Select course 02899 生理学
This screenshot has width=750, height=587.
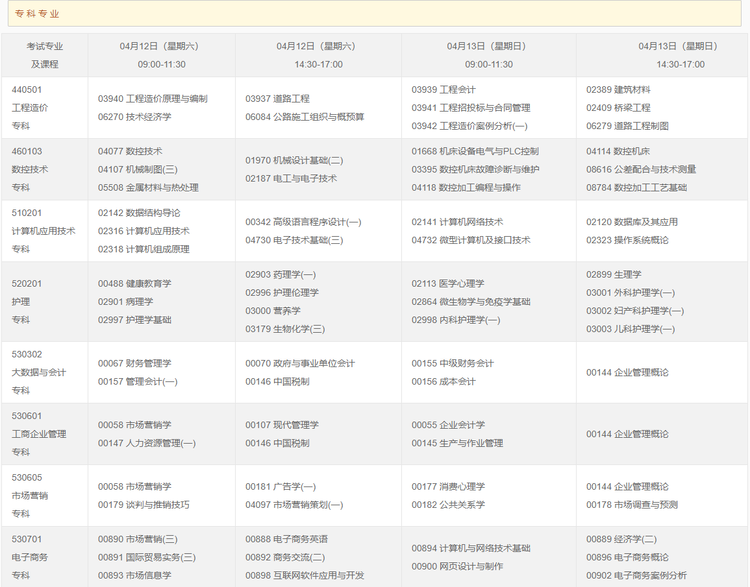614,274
